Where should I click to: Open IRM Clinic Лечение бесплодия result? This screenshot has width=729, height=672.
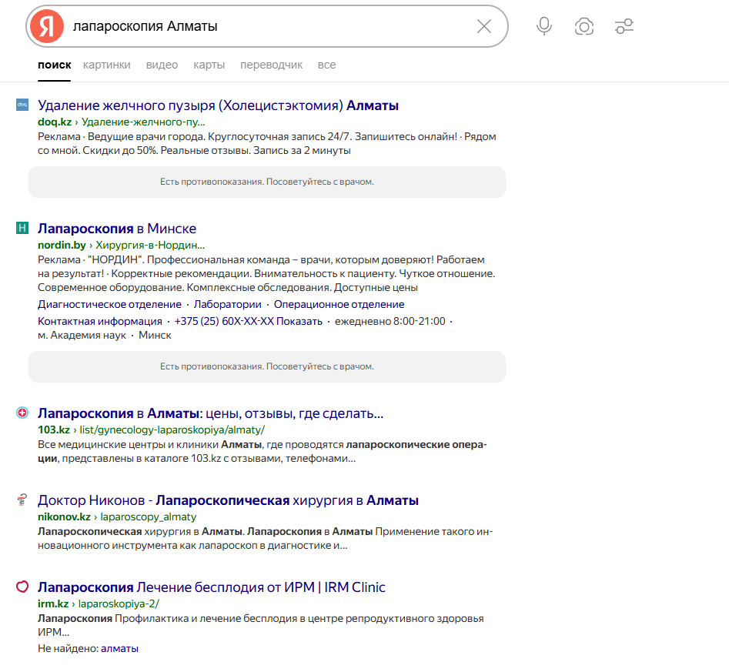tap(211, 587)
